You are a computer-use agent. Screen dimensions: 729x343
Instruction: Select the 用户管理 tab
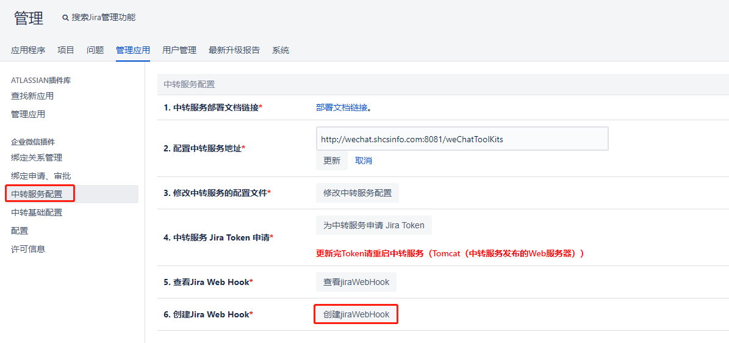179,50
